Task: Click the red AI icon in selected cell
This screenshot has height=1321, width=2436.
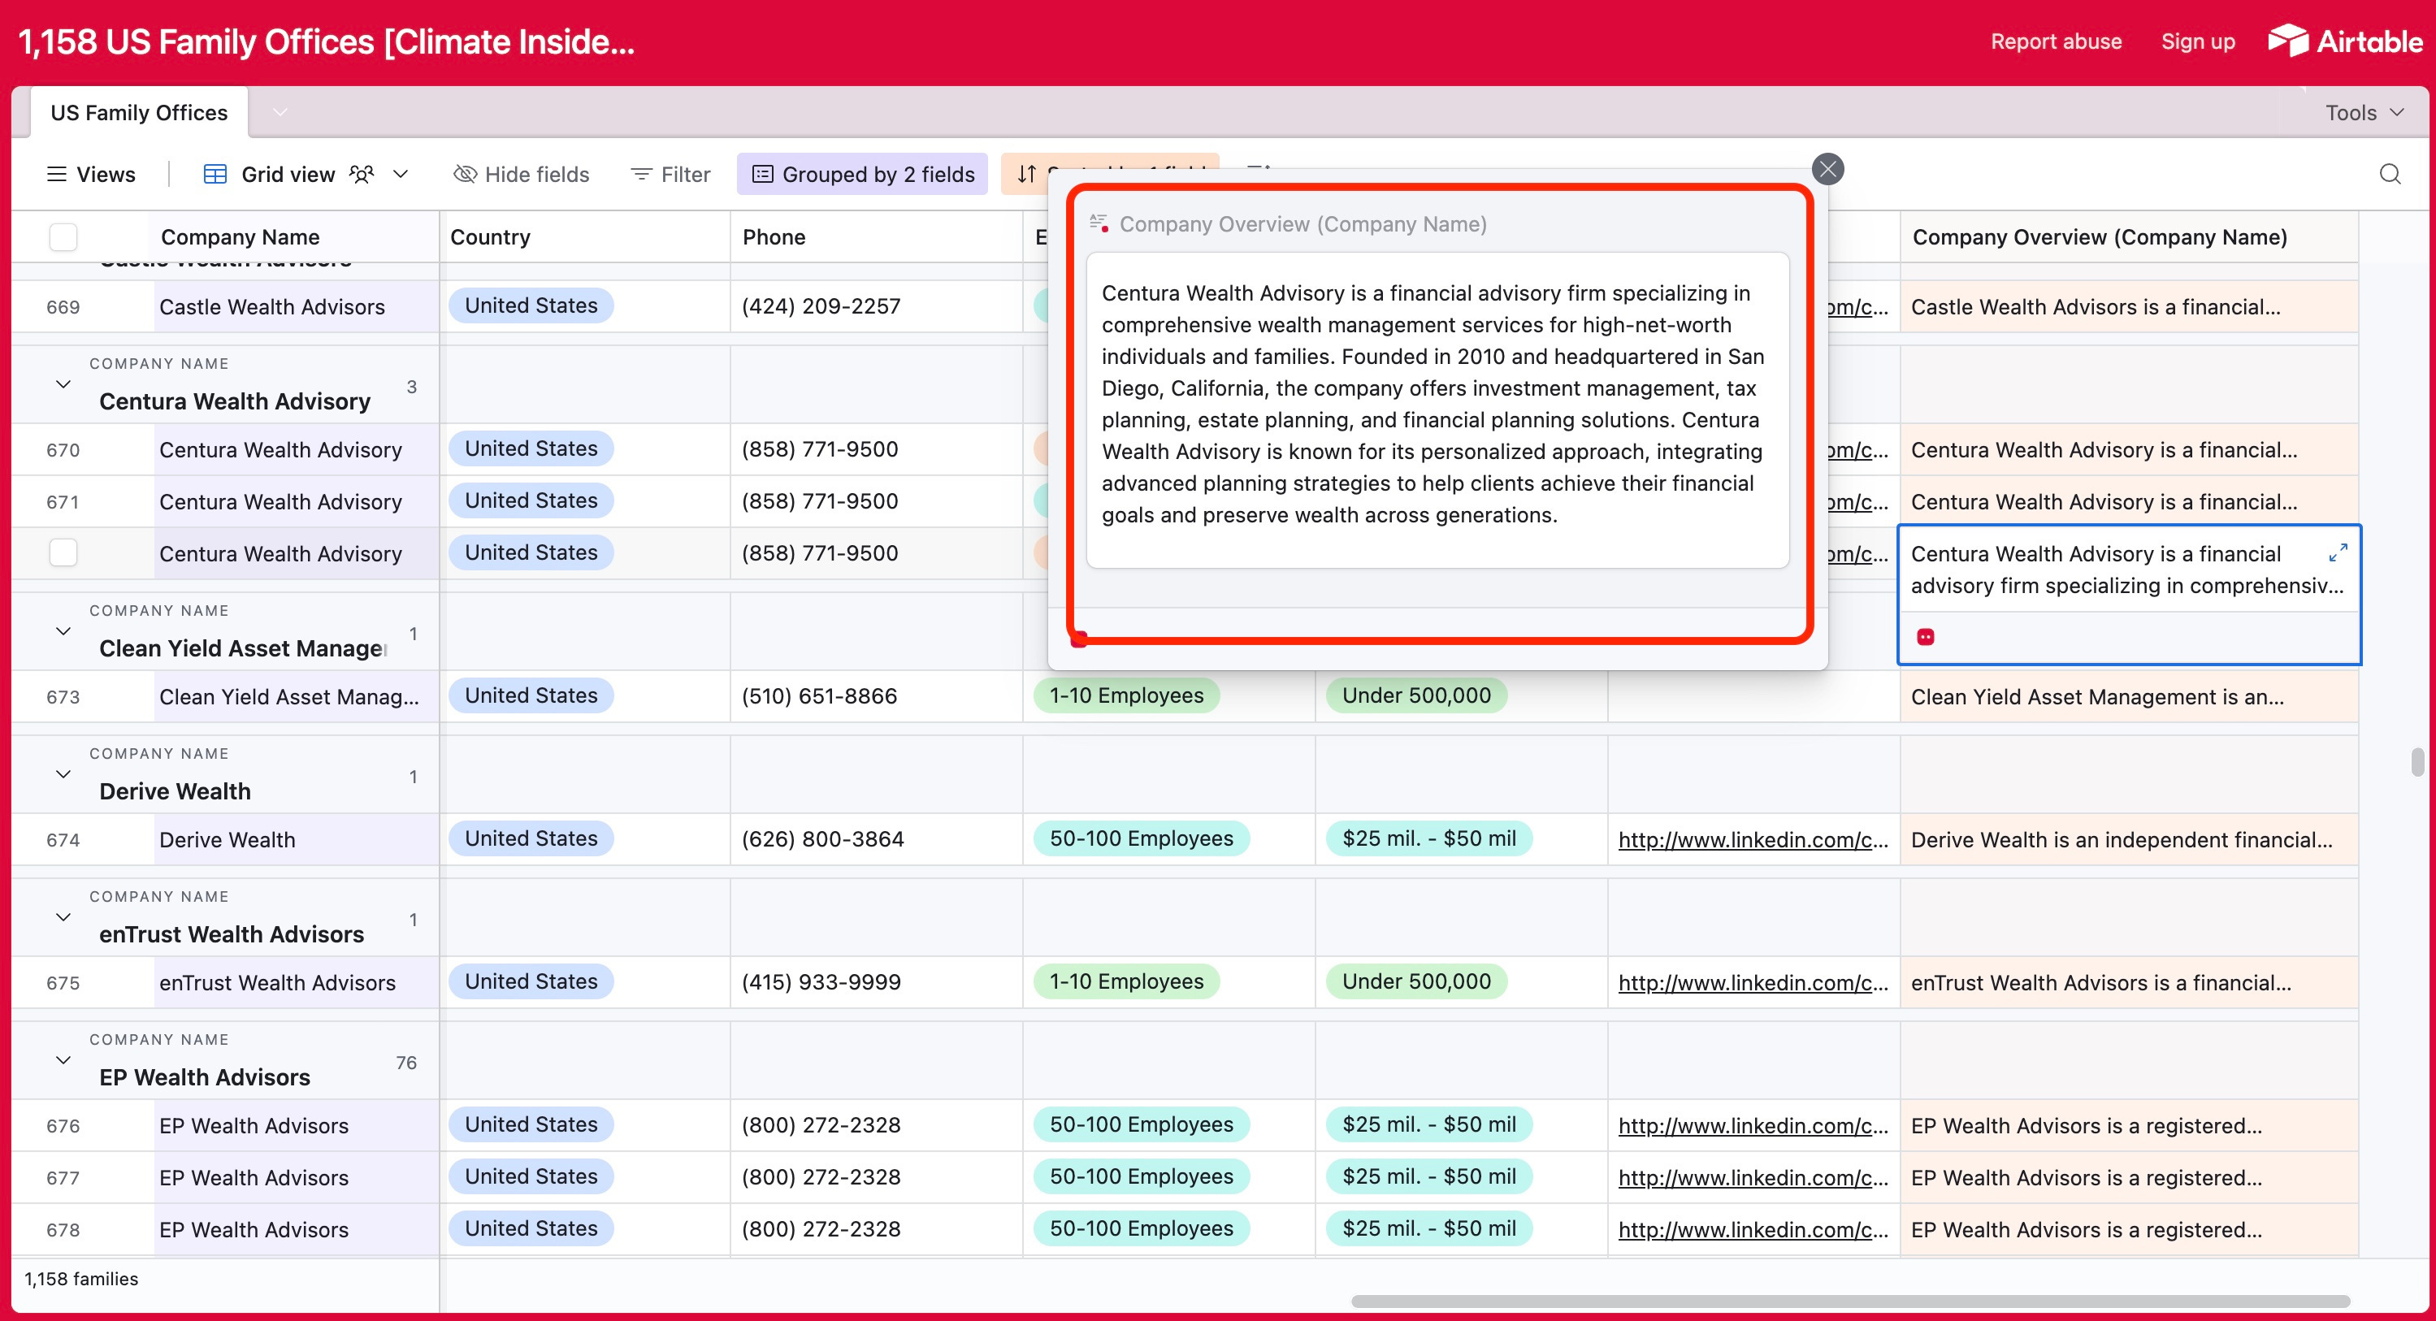Action: coord(1924,636)
